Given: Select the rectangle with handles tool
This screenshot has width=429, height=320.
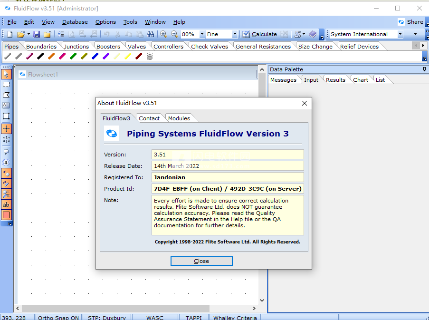Looking at the screenshot, I should point(6,116).
